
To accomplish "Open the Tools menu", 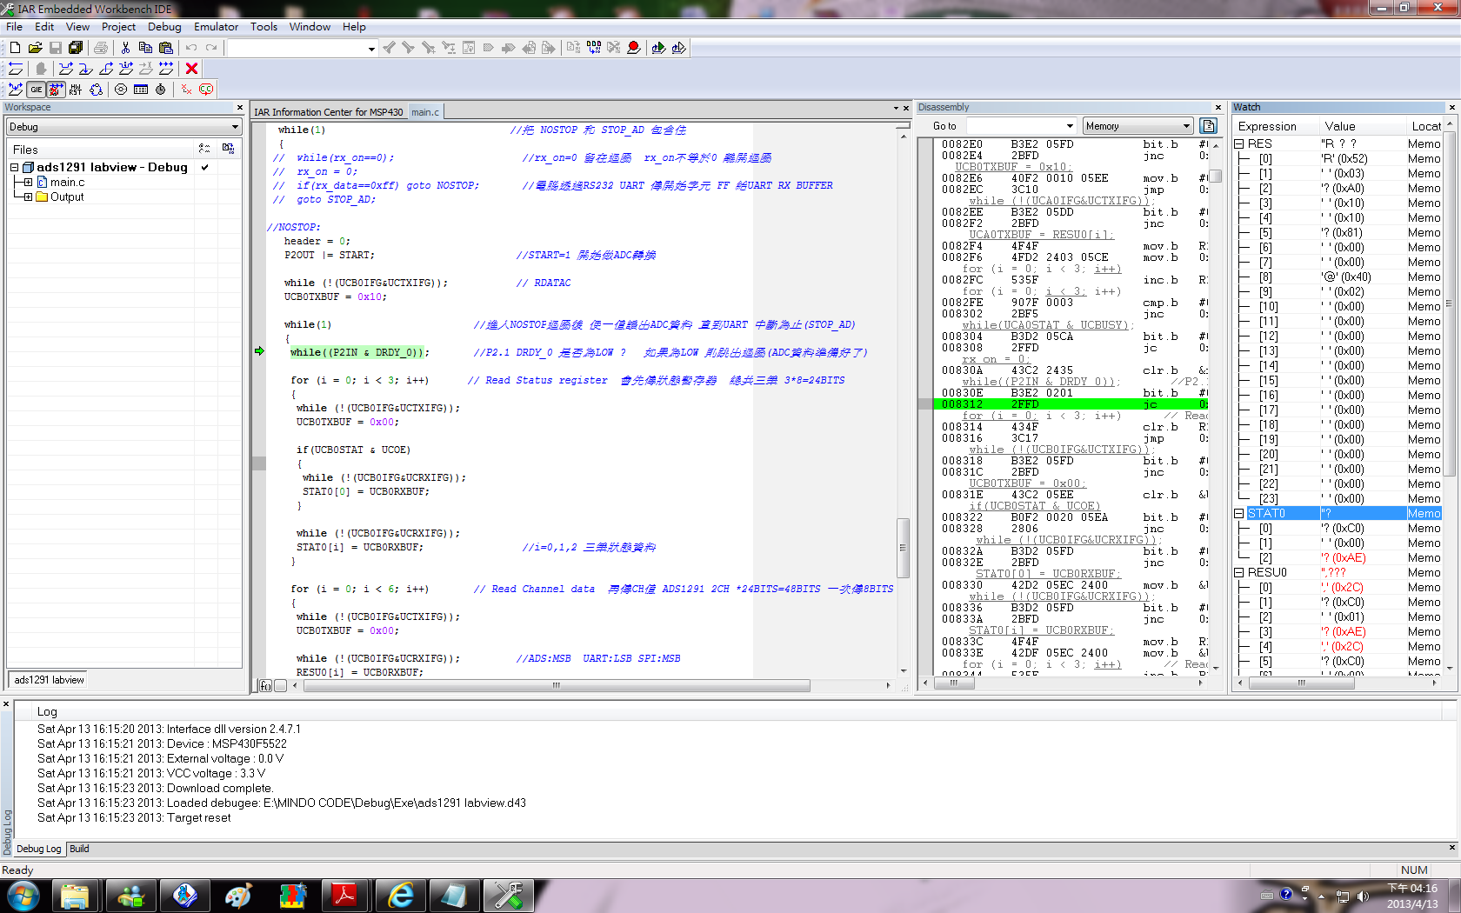I will 264,27.
